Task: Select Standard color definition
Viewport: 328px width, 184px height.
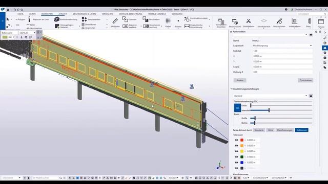Action: (259, 130)
